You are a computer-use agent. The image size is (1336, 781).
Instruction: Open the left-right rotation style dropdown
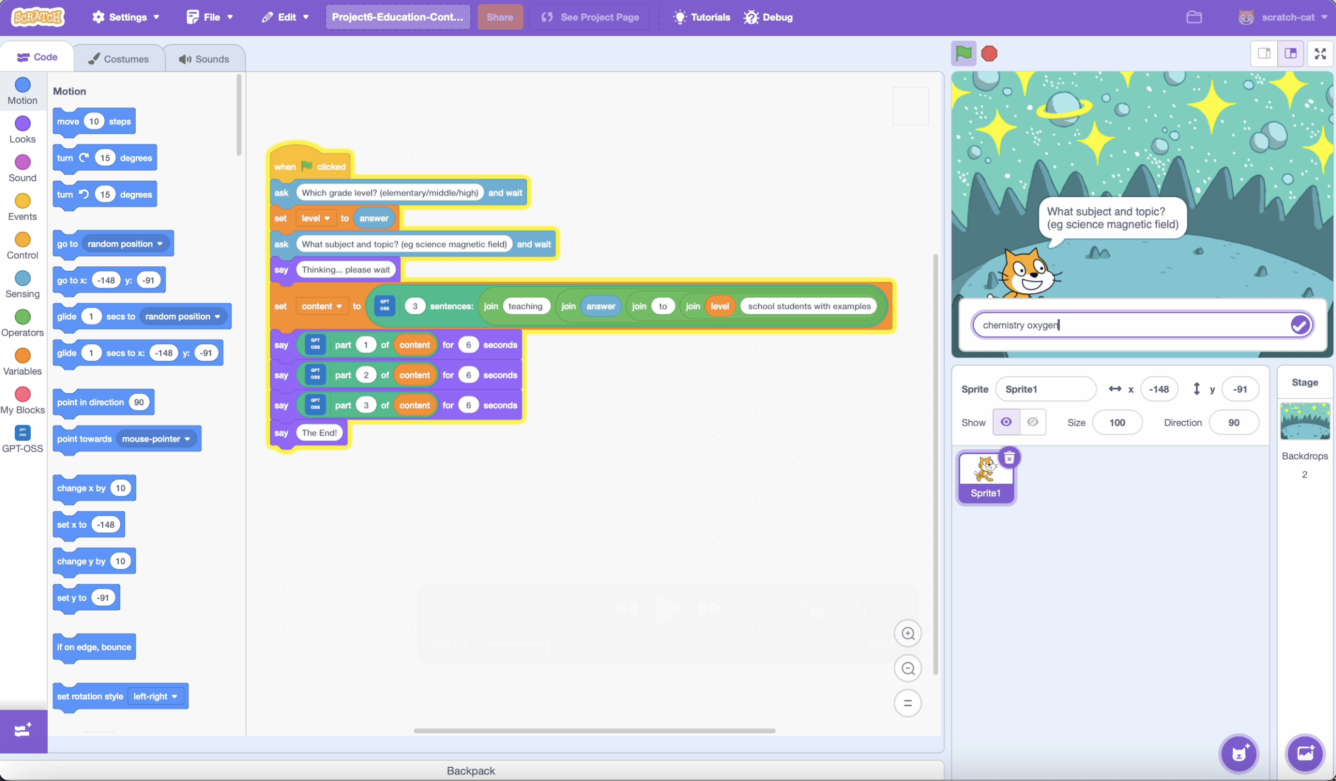point(155,696)
